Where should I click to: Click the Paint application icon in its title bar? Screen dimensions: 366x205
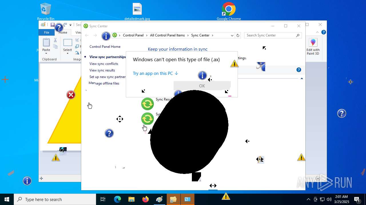(x=43, y=25)
